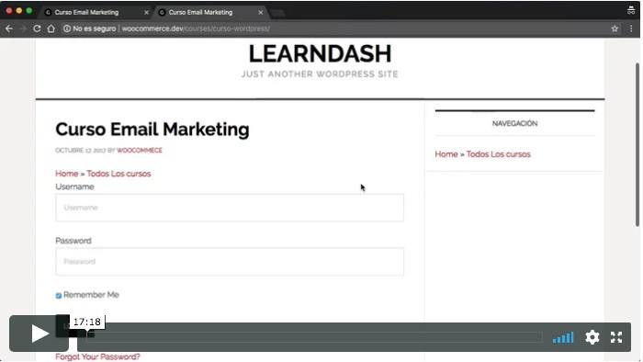Viewport: 643px width, 362px height.
Task: View site info for 'No es seguro'
Action: 89,28
